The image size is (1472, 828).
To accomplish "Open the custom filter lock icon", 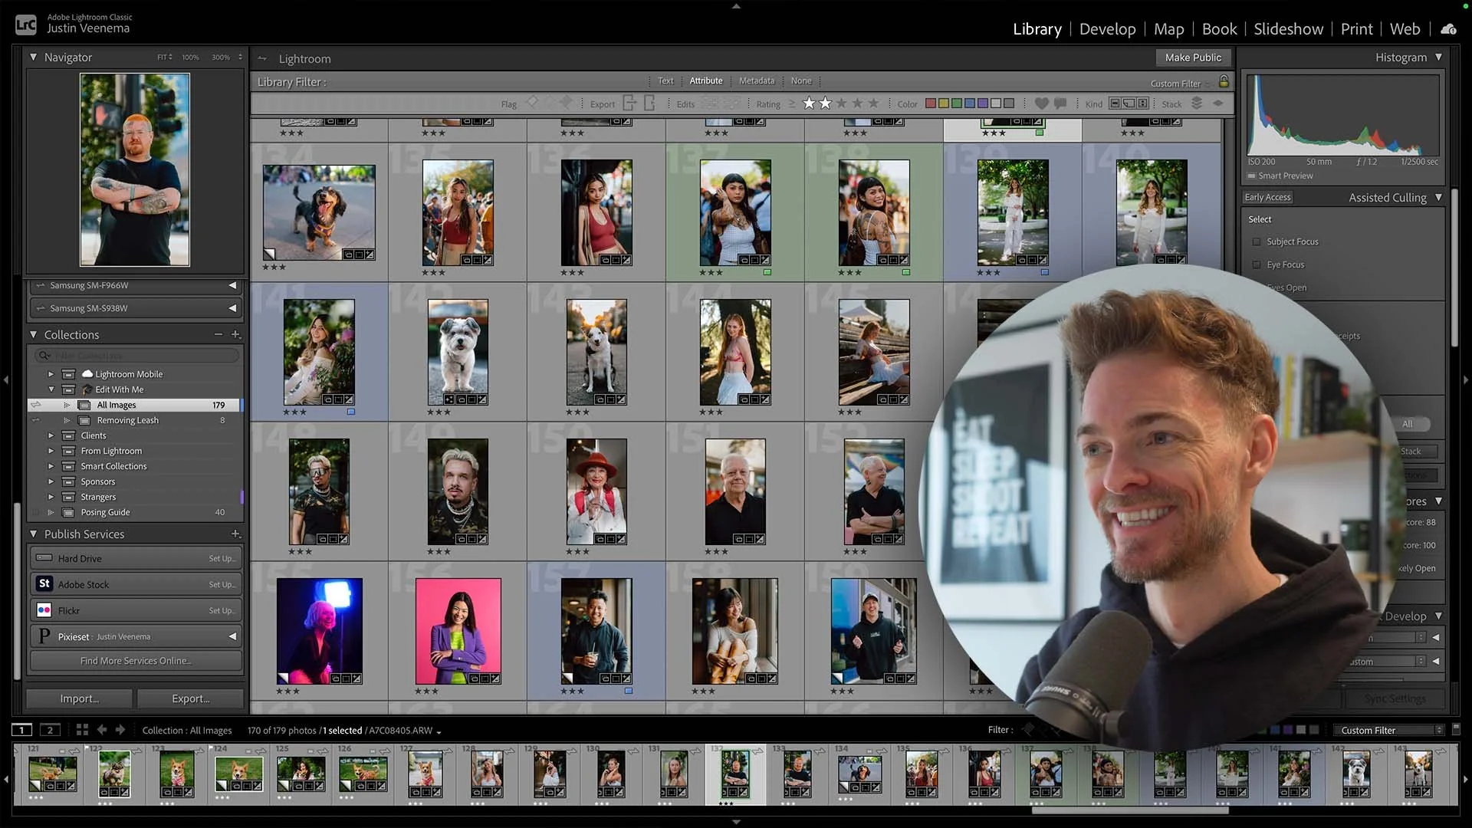I will tap(1224, 82).
